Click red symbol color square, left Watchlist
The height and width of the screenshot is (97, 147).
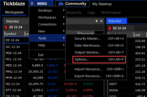point(6,27)
